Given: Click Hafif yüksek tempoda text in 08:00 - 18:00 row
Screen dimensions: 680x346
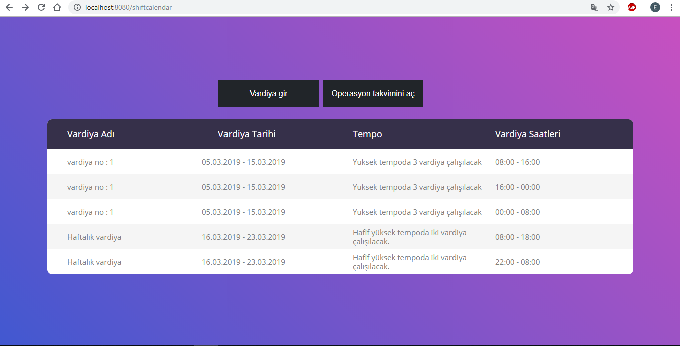Looking at the screenshot, I should [x=409, y=237].
